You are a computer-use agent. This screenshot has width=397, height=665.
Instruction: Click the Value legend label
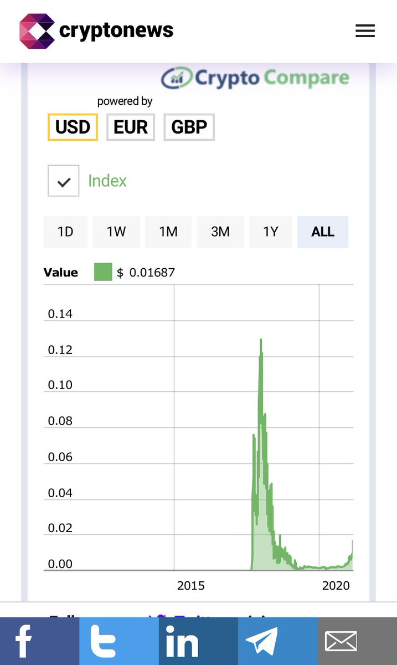coord(61,273)
